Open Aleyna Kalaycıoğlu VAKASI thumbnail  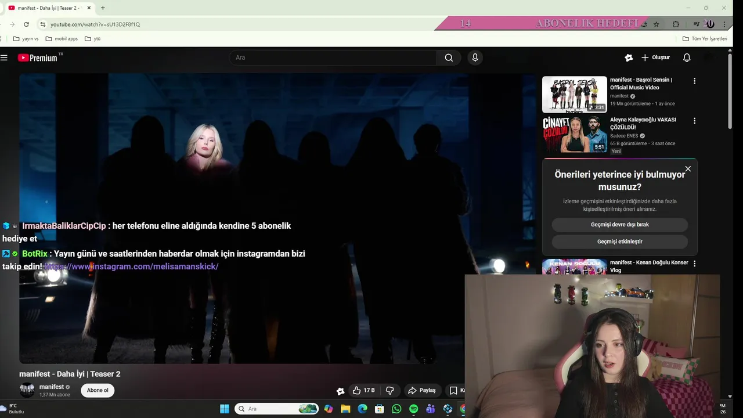pos(575,134)
